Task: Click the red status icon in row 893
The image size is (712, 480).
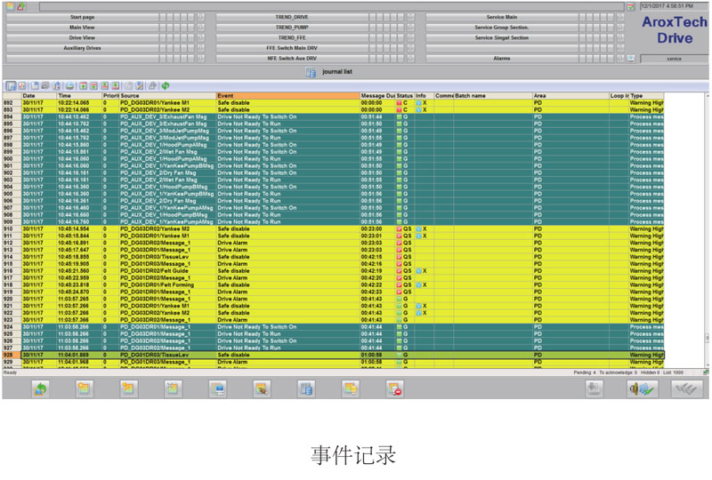Action: (x=399, y=109)
